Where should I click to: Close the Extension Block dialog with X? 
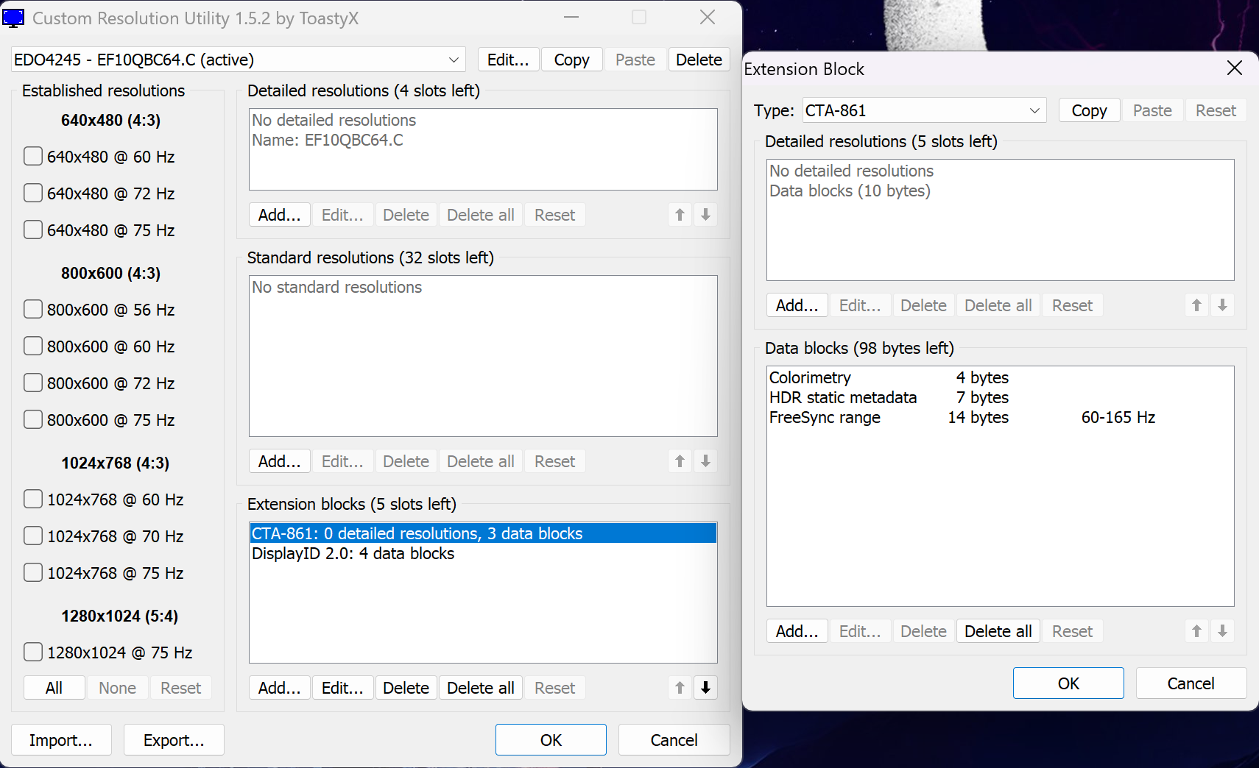click(x=1235, y=68)
